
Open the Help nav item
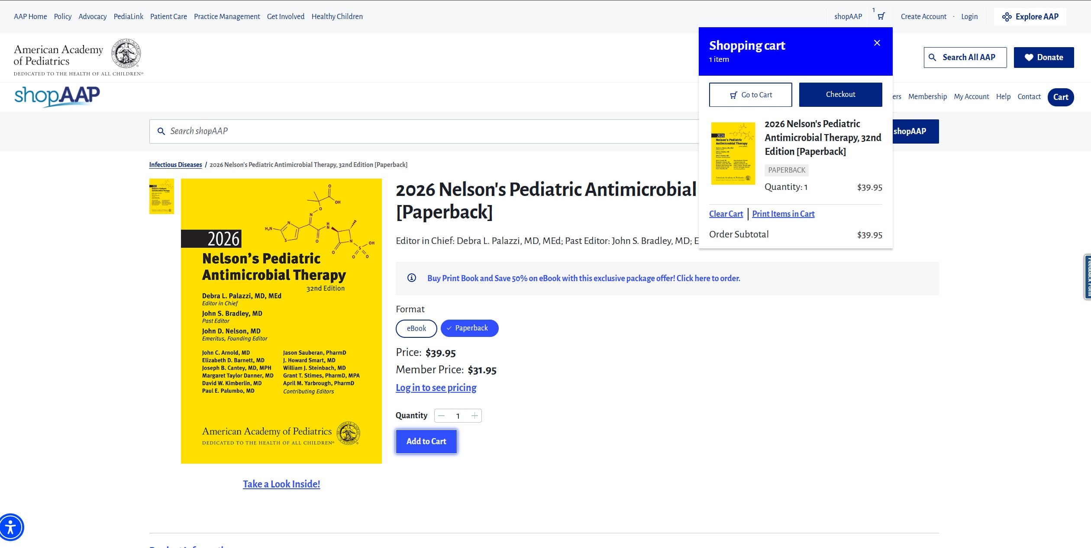click(x=1003, y=96)
